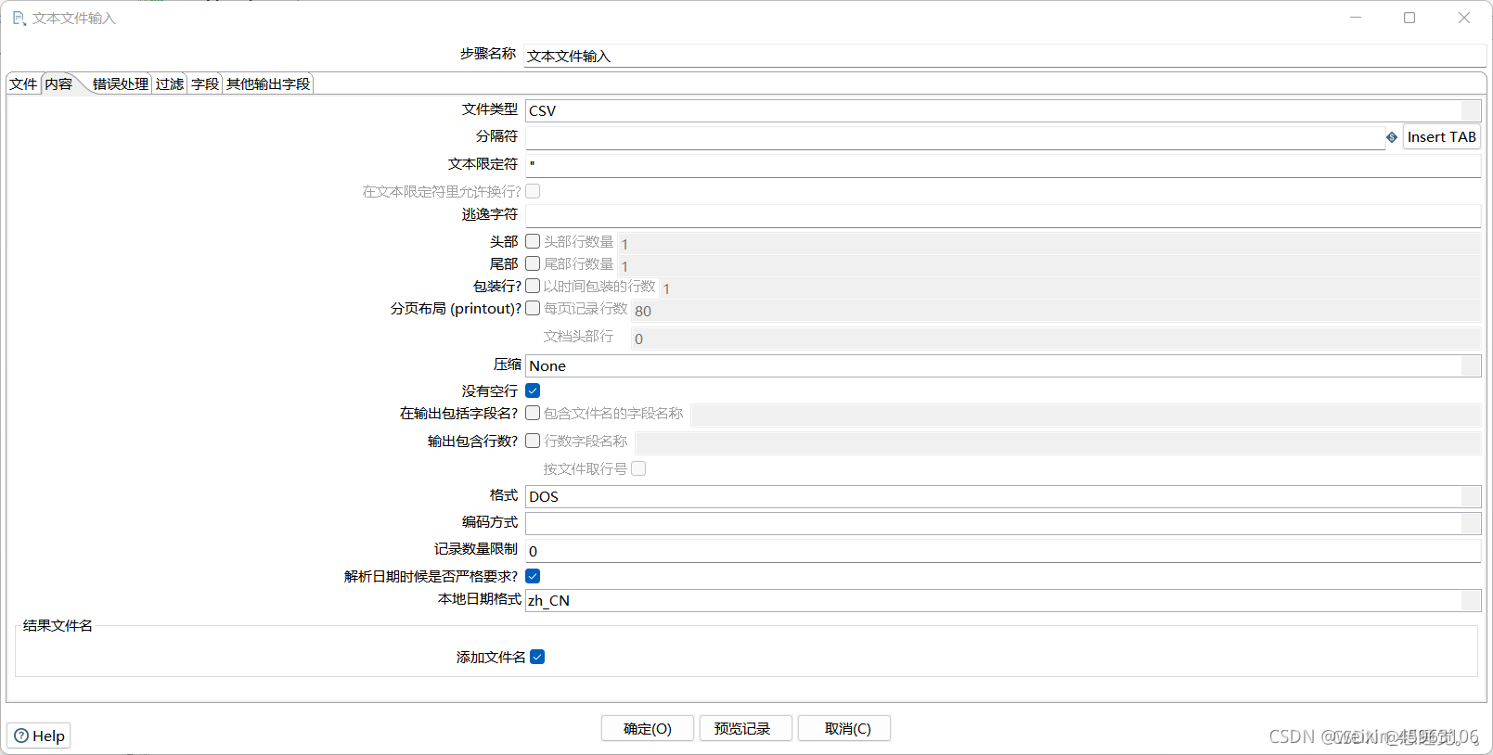Click the 文本限定符 input field
Image resolution: width=1493 pixels, height=755 pixels.
pyautogui.click(x=1003, y=165)
